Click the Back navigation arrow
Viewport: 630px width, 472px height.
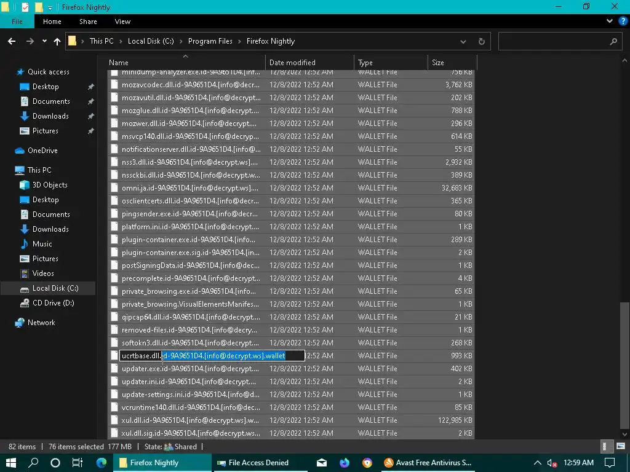(12, 41)
